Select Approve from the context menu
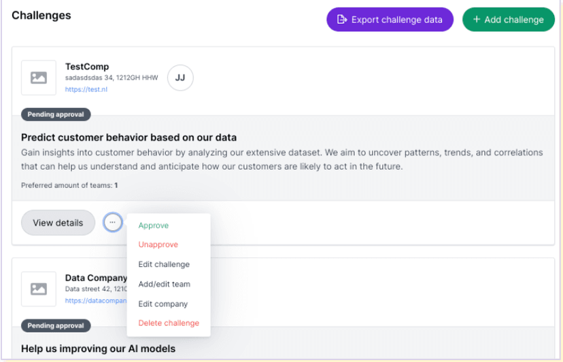Image resolution: width=563 pixels, height=362 pixels. pyautogui.click(x=154, y=225)
